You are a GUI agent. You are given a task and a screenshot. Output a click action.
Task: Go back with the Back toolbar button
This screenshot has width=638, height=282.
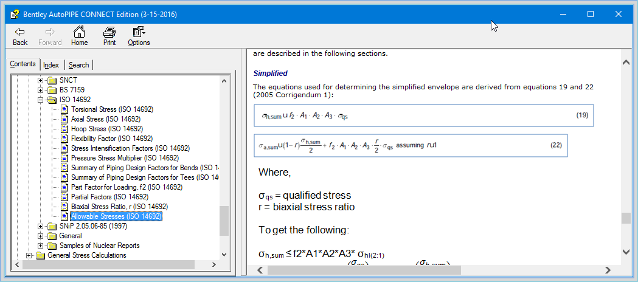pyautogui.click(x=20, y=36)
